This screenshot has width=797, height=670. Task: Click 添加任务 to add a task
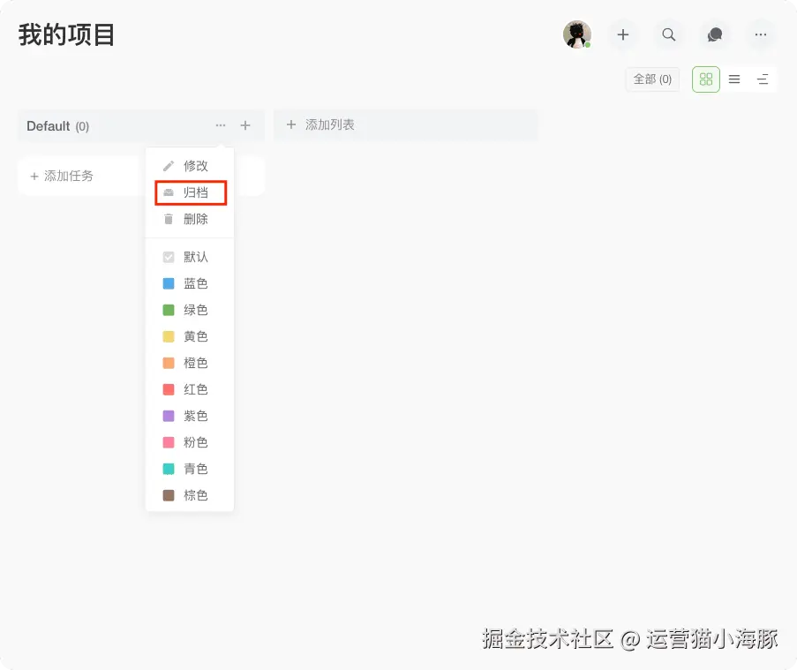click(x=62, y=176)
